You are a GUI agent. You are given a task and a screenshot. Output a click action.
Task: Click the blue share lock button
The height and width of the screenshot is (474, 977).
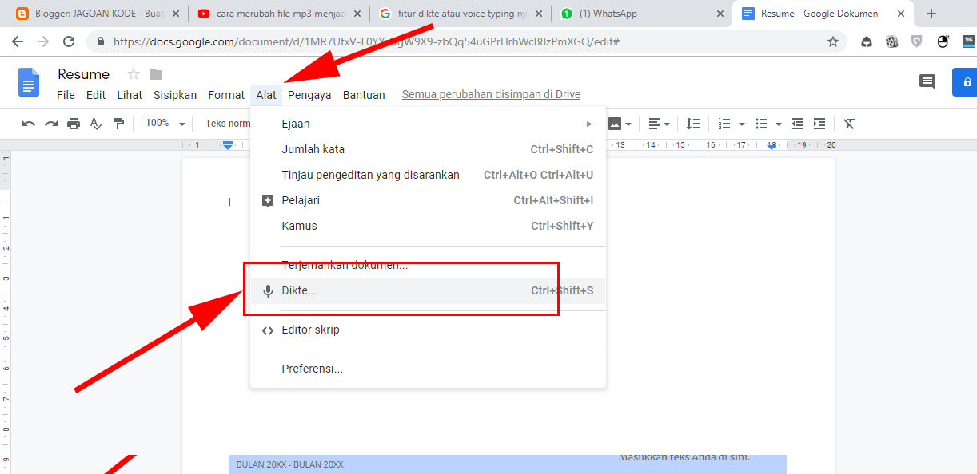click(966, 82)
